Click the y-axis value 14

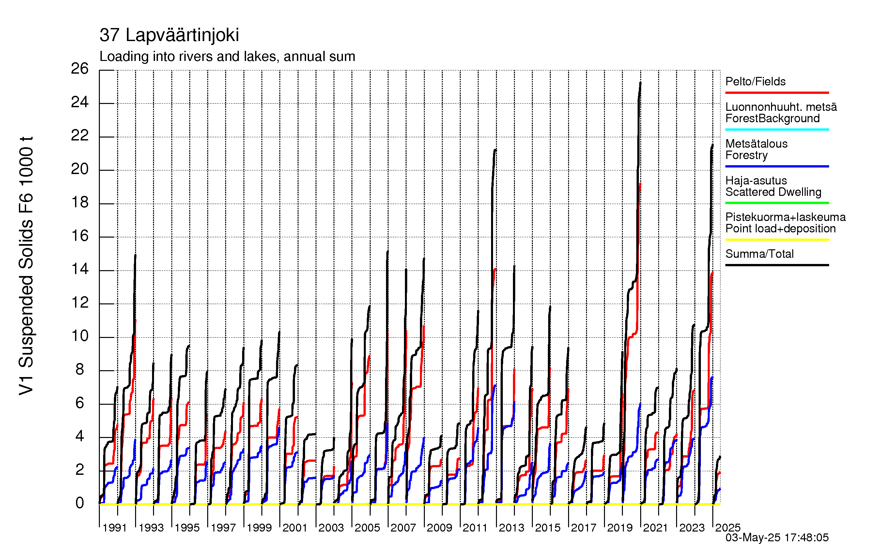point(80,269)
